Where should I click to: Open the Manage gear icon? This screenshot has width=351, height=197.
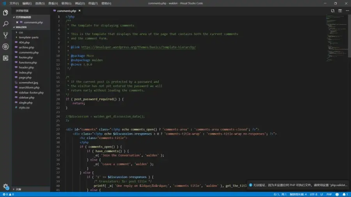click(x=5, y=186)
